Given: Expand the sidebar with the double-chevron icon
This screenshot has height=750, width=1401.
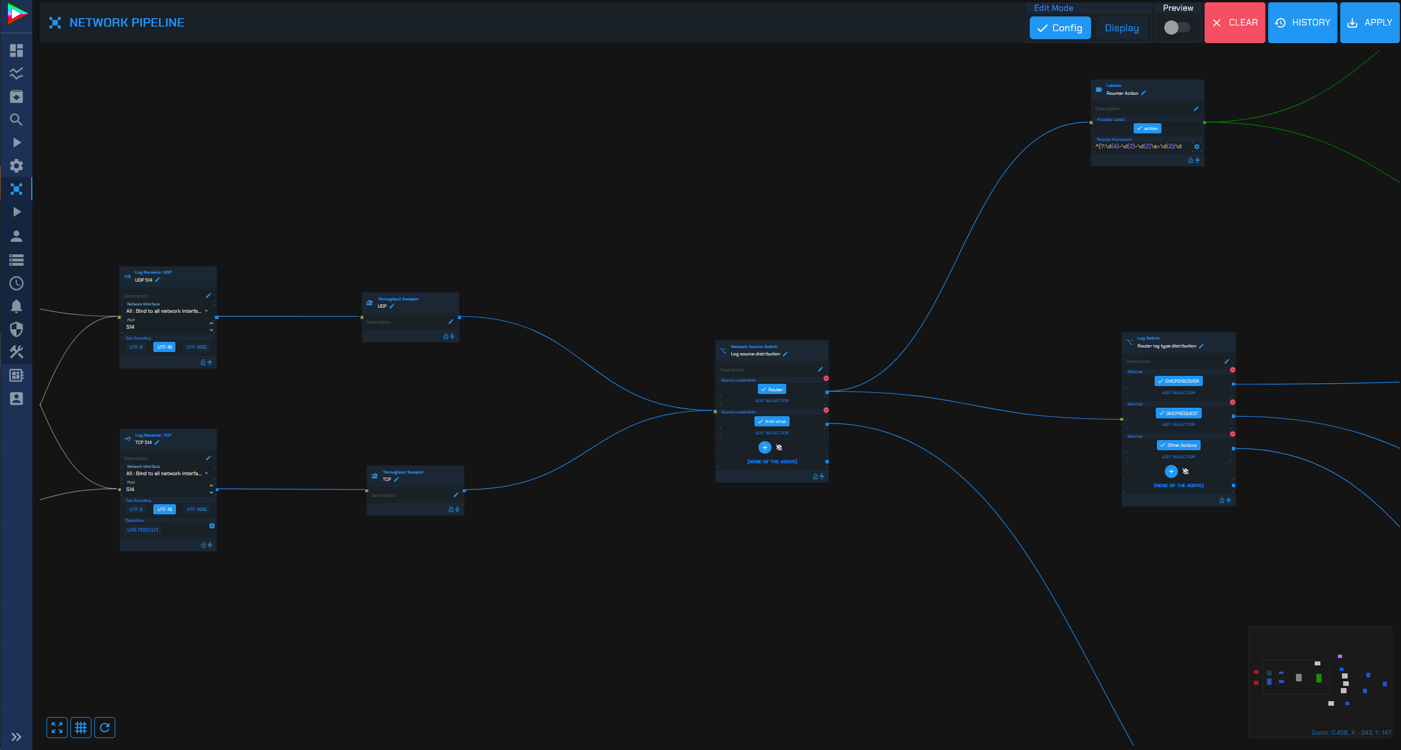Looking at the screenshot, I should point(16,737).
